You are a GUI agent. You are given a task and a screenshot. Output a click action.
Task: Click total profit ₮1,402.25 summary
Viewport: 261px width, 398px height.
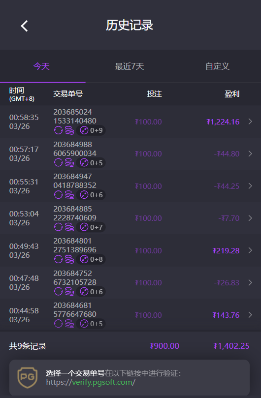tap(231, 346)
